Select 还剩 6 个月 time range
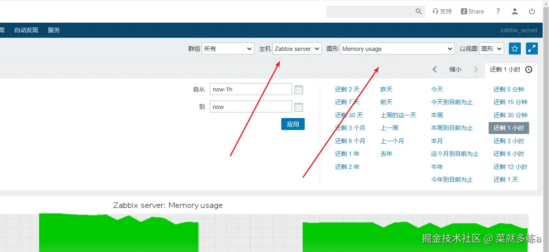The image size is (549, 252). coord(350,141)
